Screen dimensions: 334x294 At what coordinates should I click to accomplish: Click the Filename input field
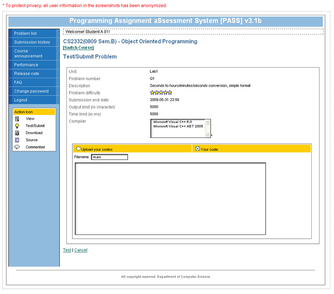pyautogui.click(x=109, y=157)
